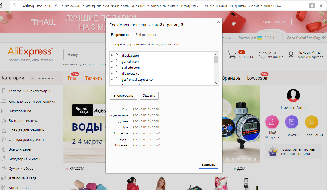This screenshot has width=327, height=190.
Task: Close the cookie dialog with the X
Action: pyautogui.click(x=218, y=22)
